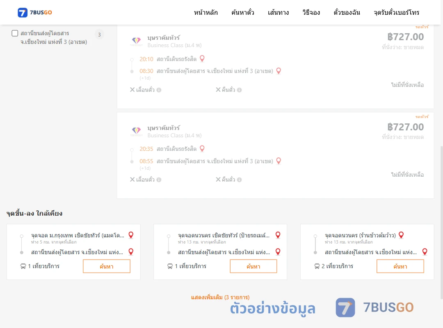This screenshot has width=443, height=328.
Task: Click map pin for จุดจอด ม.กรุงเทพ เชิดชัยทัวร์
Action: pyautogui.click(x=131, y=235)
